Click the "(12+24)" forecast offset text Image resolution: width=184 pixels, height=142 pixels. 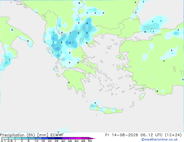173,135
